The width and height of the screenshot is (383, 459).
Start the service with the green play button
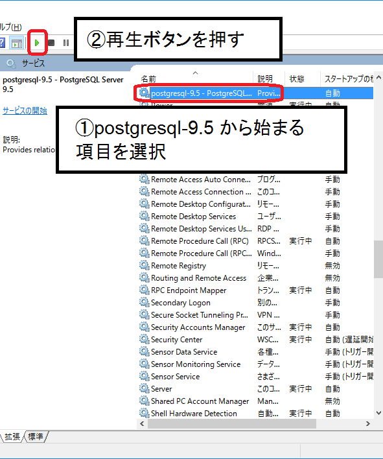[37, 43]
